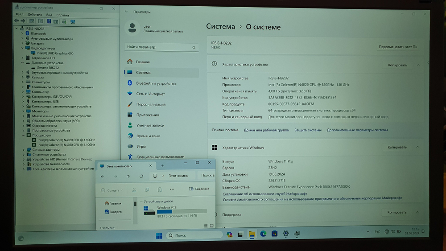Select Камеры in the device tree
446x251 pixels.
click(37, 77)
